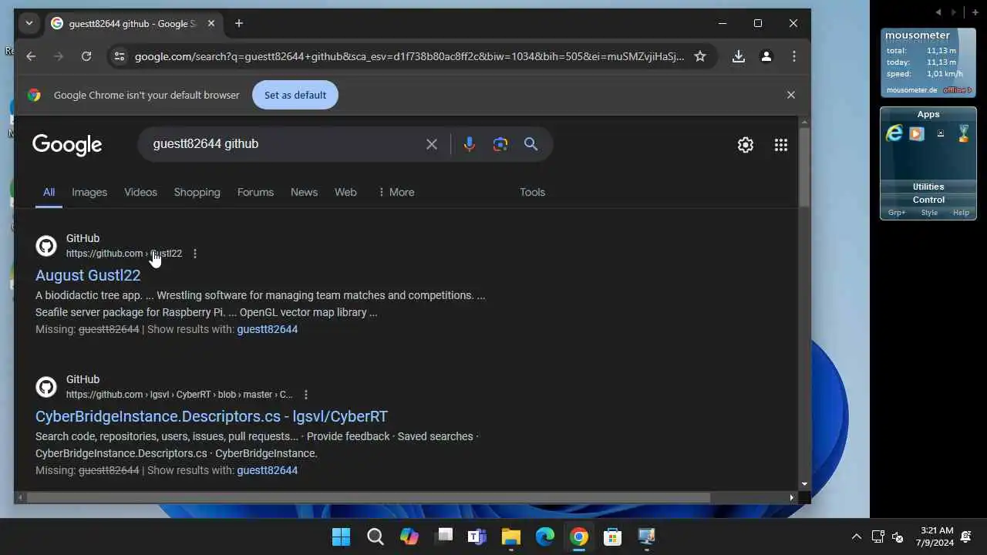
Task: Open Microsoft Store from the taskbar
Action: 613,536
